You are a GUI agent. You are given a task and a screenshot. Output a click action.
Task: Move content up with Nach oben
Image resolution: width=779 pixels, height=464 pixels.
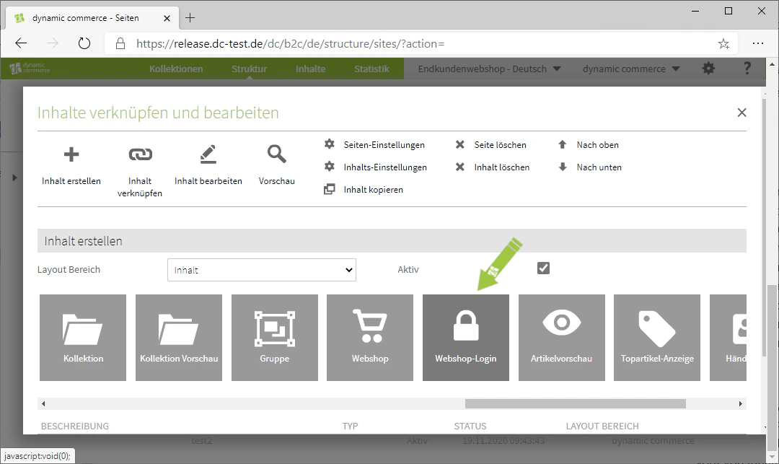point(589,144)
